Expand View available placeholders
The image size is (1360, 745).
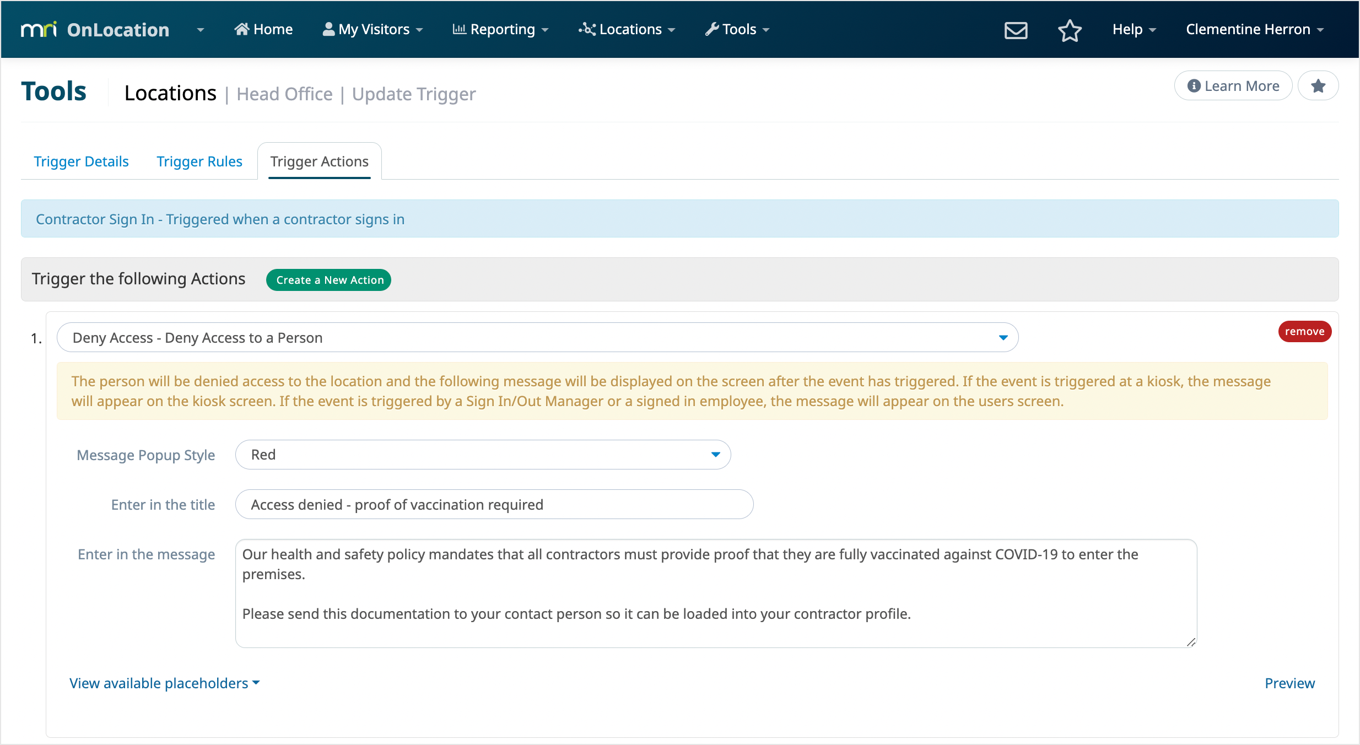click(164, 683)
